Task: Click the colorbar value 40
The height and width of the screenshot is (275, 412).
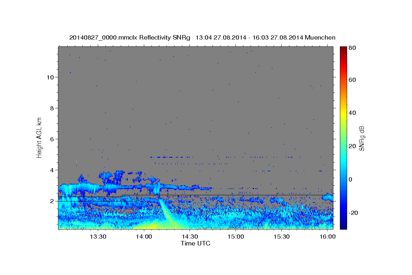Action: pyautogui.click(x=353, y=113)
